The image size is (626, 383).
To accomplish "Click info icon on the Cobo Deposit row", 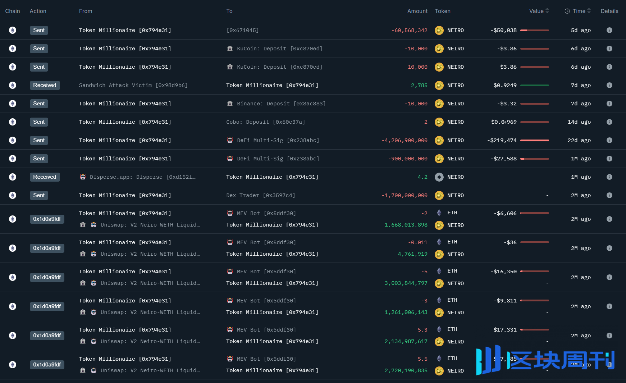I will coord(609,122).
